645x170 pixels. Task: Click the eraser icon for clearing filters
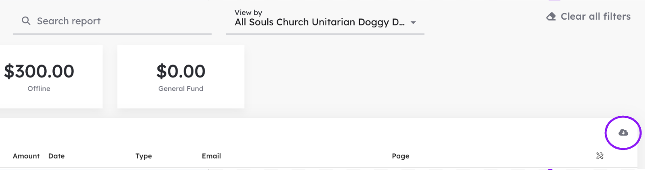pos(551,17)
